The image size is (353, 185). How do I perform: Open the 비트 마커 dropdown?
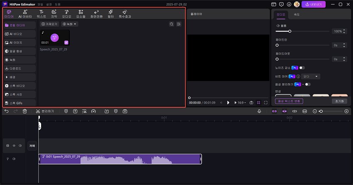(x=311, y=76)
